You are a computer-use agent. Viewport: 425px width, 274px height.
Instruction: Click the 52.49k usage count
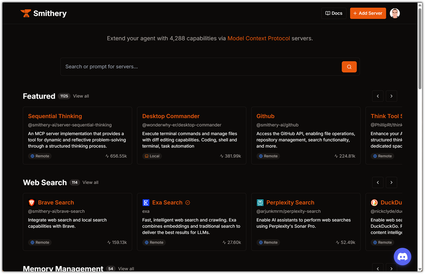click(x=345, y=242)
